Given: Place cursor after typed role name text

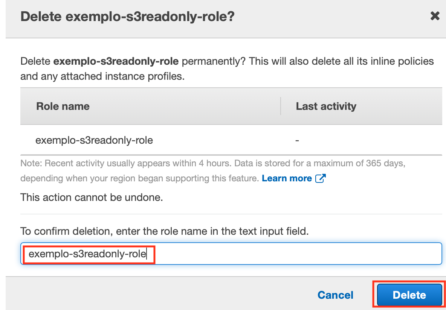Looking at the screenshot, I should tap(147, 254).
